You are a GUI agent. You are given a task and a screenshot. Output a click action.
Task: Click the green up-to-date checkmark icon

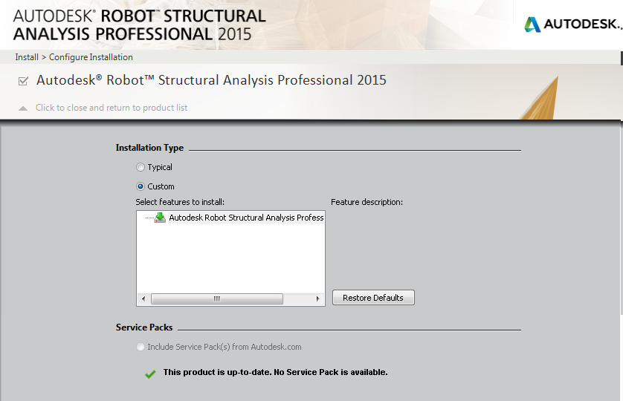tap(150, 374)
